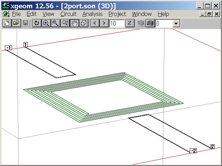222x166 pixels.
Task: Select port label 2
Action: coord(213,147)
